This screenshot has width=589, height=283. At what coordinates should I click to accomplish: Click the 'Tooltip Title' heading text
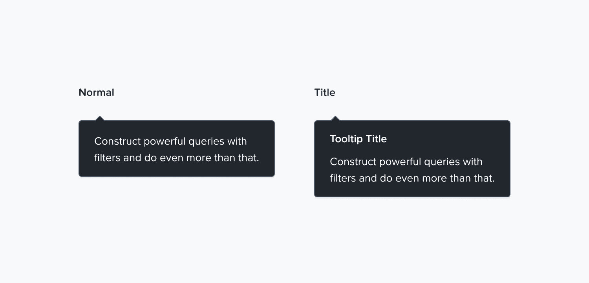358,139
